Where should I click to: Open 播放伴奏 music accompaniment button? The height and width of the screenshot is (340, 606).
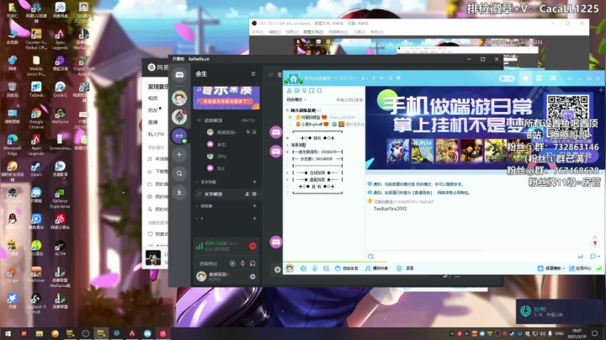click(x=376, y=268)
